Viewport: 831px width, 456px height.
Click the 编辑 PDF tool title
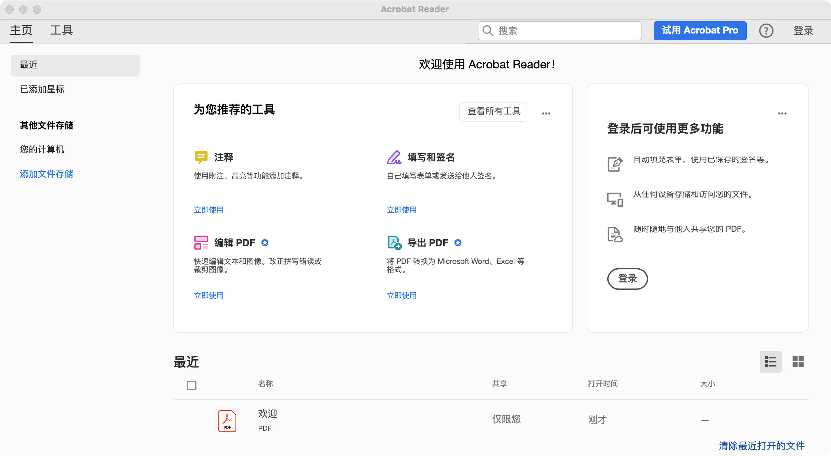(235, 243)
